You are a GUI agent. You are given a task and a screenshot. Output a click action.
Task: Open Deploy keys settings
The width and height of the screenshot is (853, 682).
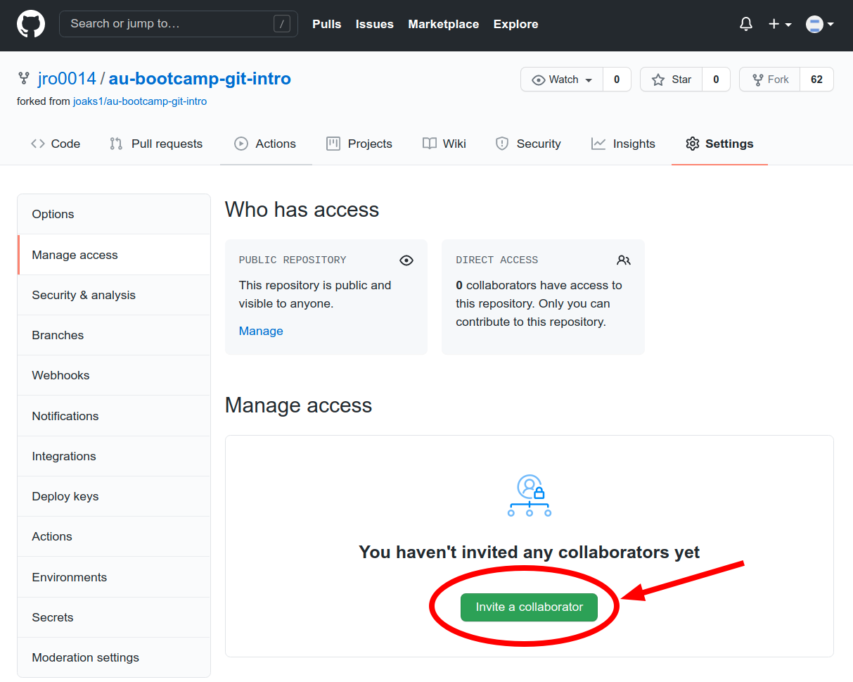click(114, 496)
